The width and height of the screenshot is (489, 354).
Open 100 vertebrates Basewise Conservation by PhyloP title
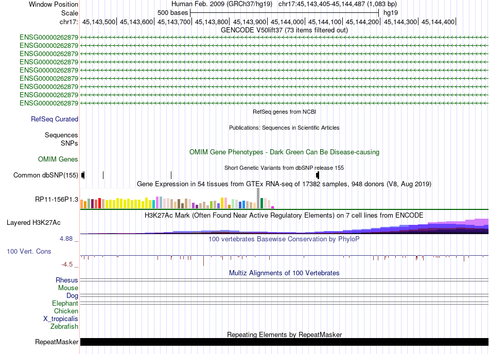click(x=284, y=239)
